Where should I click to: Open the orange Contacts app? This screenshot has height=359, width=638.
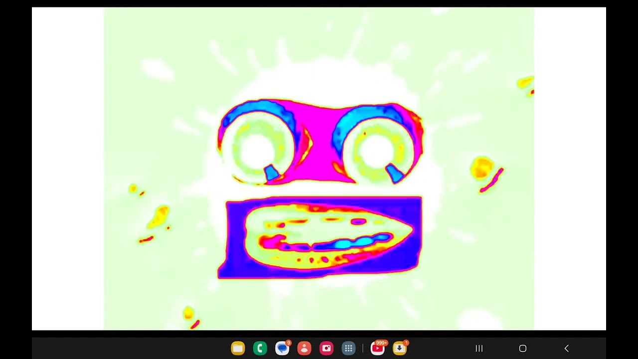[x=304, y=349]
